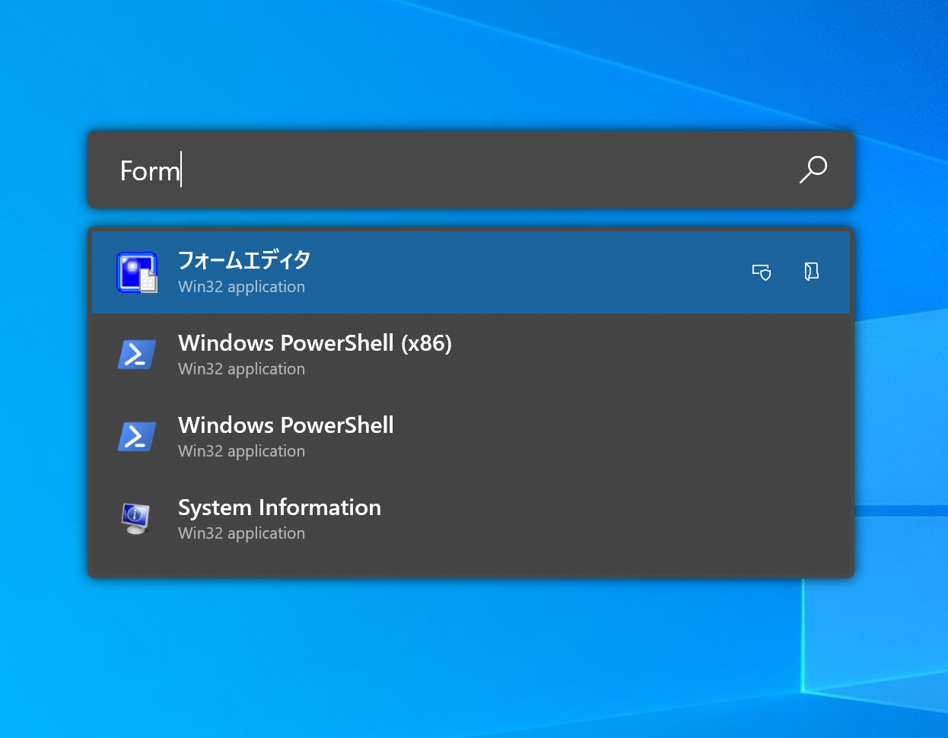948x738 pixels.
Task: Open the System Information result title
Action: pos(279,507)
